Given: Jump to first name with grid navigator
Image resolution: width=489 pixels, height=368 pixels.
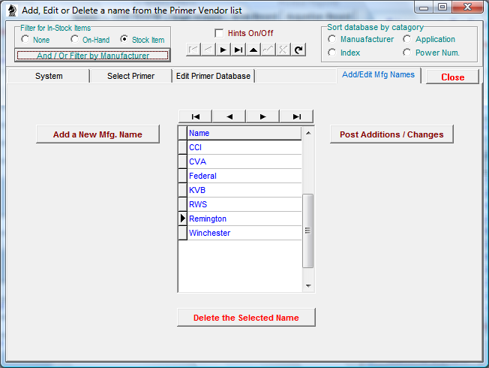Looking at the screenshot, I should (x=196, y=116).
